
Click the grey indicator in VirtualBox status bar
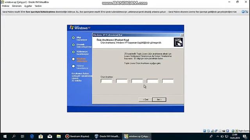(220, 131)
